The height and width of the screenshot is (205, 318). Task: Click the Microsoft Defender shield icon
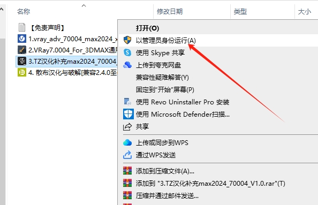(x=128, y=114)
